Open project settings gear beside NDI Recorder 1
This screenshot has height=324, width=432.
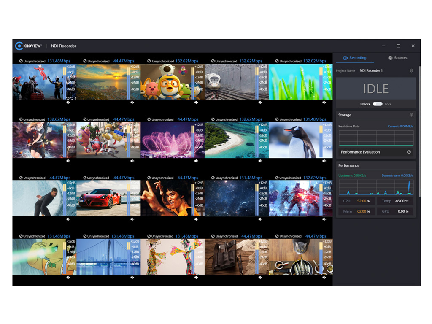[x=411, y=70]
